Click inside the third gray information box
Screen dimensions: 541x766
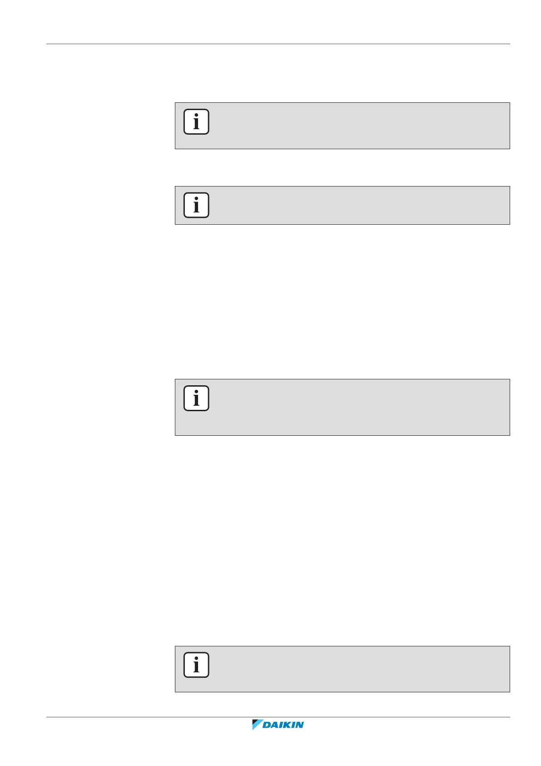[x=354, y=408]
